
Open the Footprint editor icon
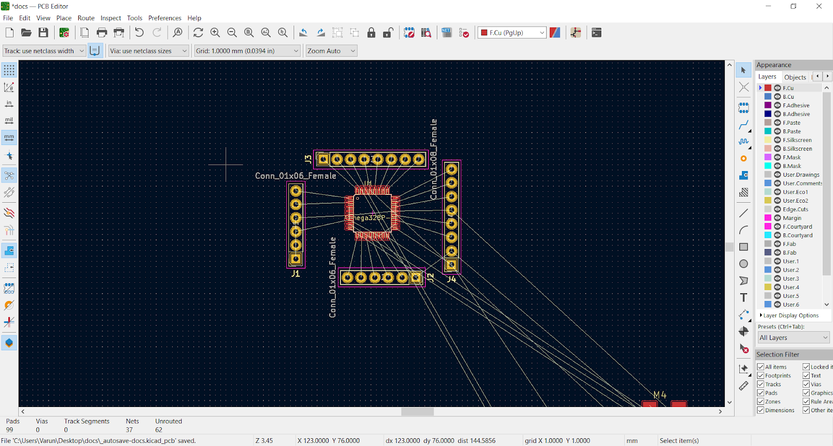(409, 33)
